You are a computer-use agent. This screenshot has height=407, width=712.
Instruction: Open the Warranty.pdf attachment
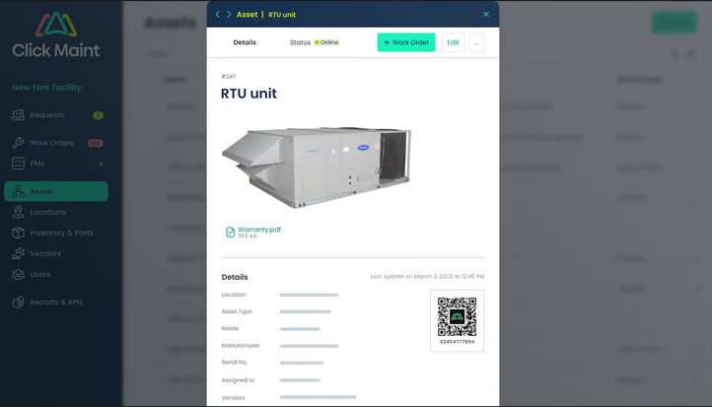258,230
